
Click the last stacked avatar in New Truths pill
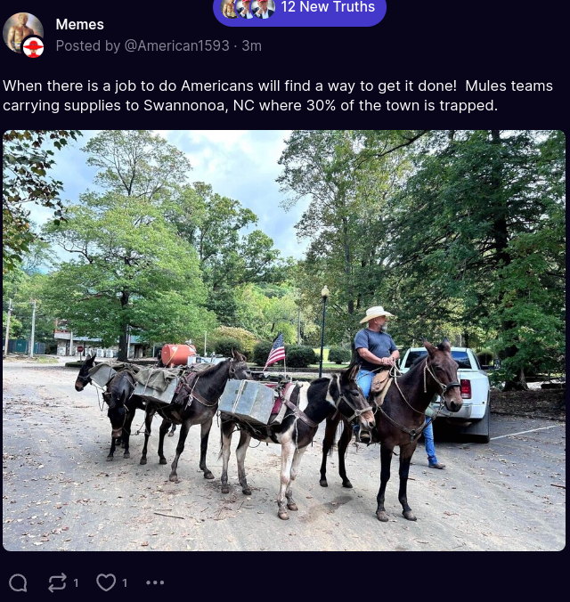click(x=264, y=8)
